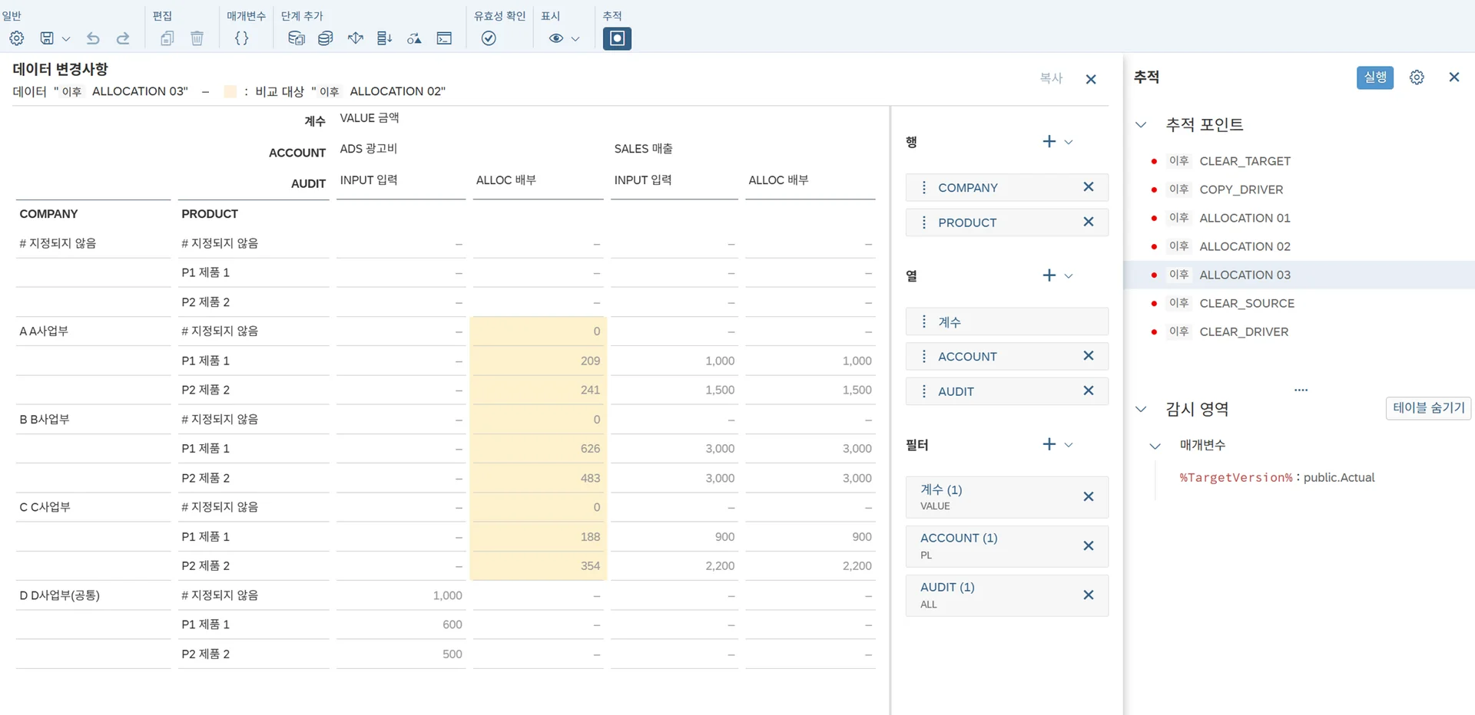Image resolution: width=1475 pixels, height=715 pixels.
Task: Toggle the CLEAR_TARGET trace point red dot
Action: click(x=1154, y=161)
